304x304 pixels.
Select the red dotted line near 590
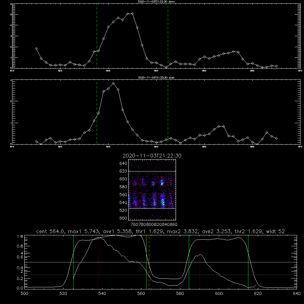[200, 262]
